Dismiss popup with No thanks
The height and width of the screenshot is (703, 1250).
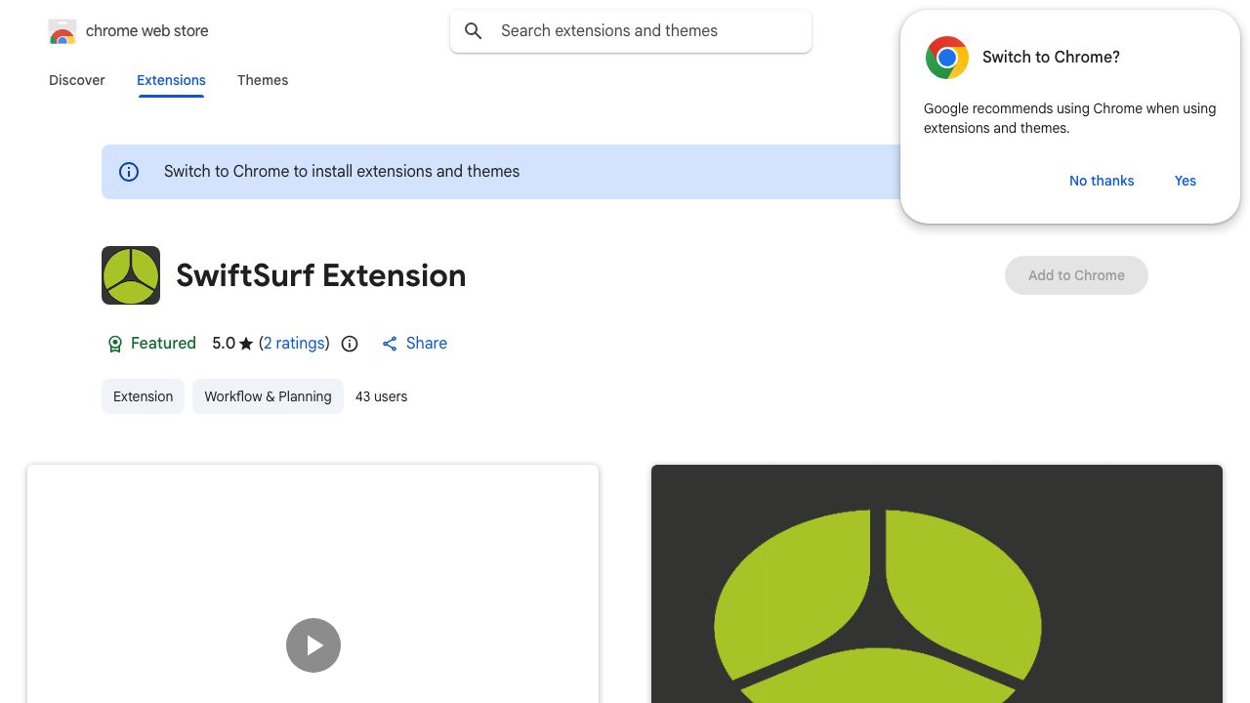click(1102, 181)
